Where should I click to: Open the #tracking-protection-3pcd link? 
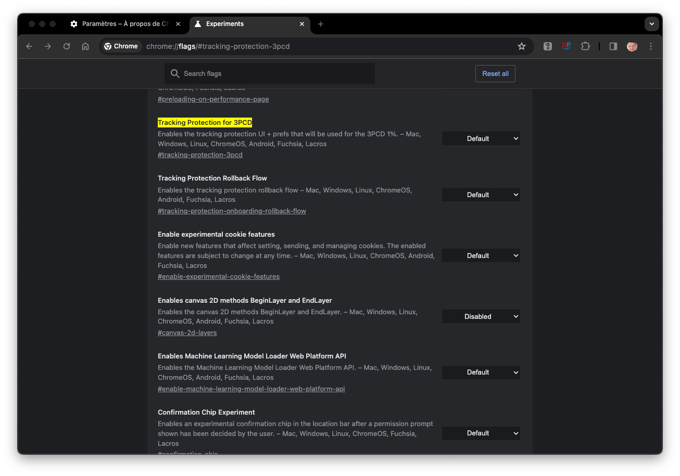click(200, 155)
